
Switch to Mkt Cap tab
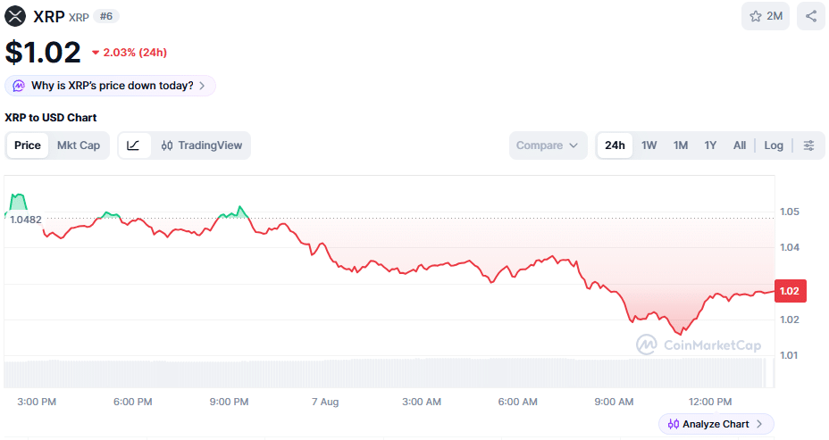[79, 145]
